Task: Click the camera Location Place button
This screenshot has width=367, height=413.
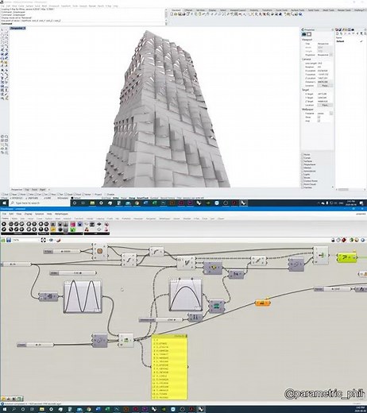Action: pyautogui.click(x=325, y=86)
